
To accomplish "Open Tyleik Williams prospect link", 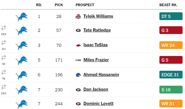I will click(98, 16).
